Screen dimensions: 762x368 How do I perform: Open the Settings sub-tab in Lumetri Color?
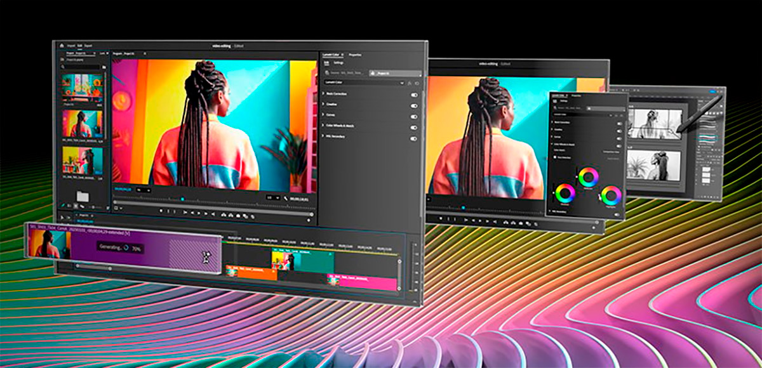338,63
